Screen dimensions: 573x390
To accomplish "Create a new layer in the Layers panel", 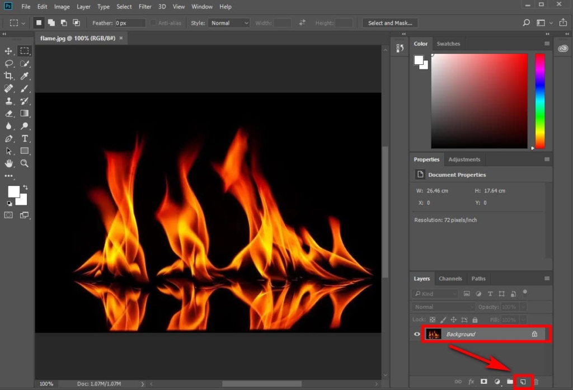I will (522, 381).
